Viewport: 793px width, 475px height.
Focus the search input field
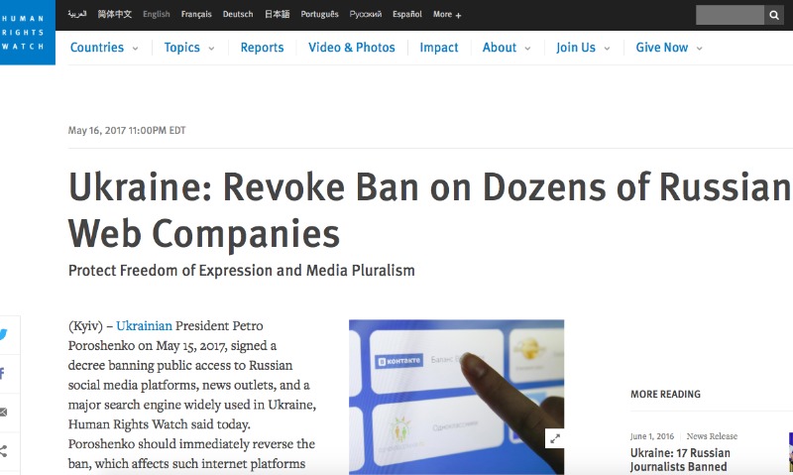(x=729, y=15)
